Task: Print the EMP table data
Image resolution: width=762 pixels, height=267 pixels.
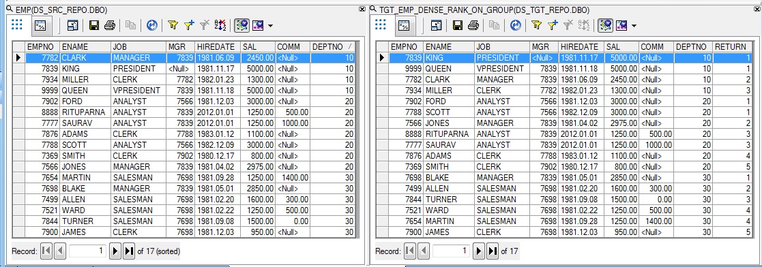Action: (110, 25)
